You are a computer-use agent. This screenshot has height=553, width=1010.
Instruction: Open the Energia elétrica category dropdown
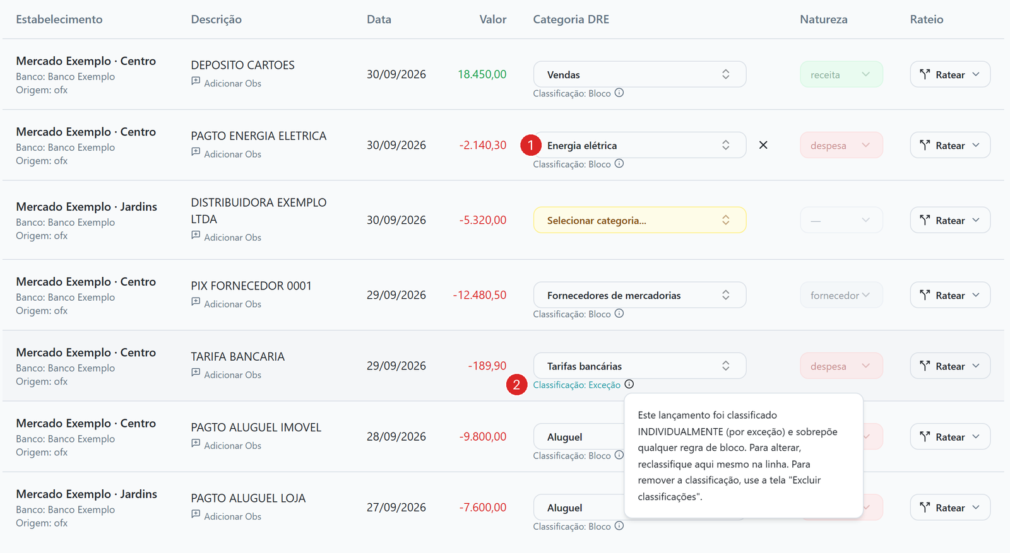[639, 145]
